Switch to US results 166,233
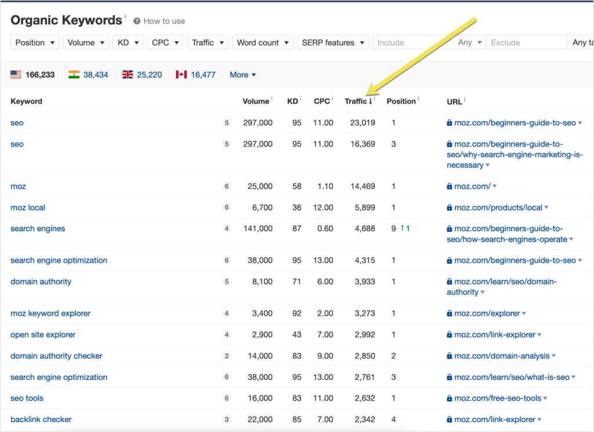This screenshot has width=594, height=432. pos(40,75)
